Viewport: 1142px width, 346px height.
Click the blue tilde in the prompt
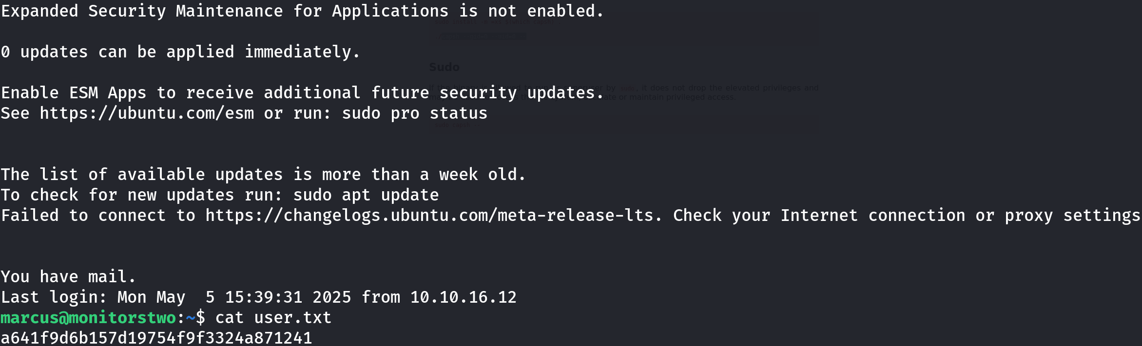point(191,318)
